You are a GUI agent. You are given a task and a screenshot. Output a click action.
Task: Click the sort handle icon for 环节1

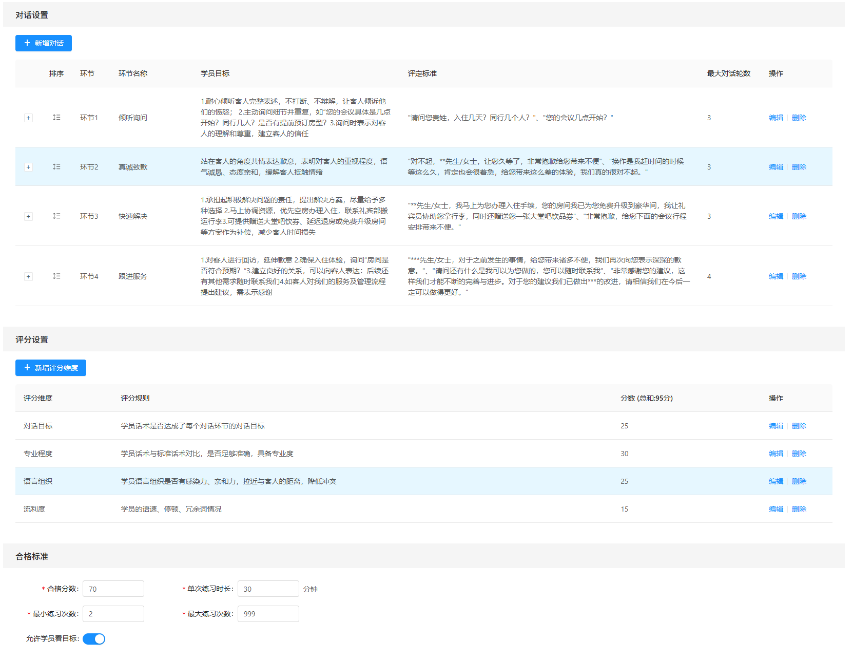point(56,118)
